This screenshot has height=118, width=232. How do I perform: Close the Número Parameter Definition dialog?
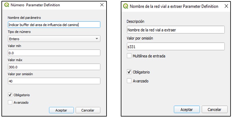[102, 5]
